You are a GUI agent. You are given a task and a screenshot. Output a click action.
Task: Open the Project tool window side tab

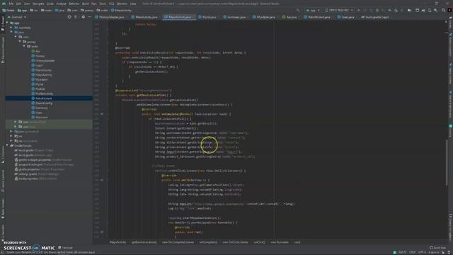pyautogui.click(x=3, y=23)
